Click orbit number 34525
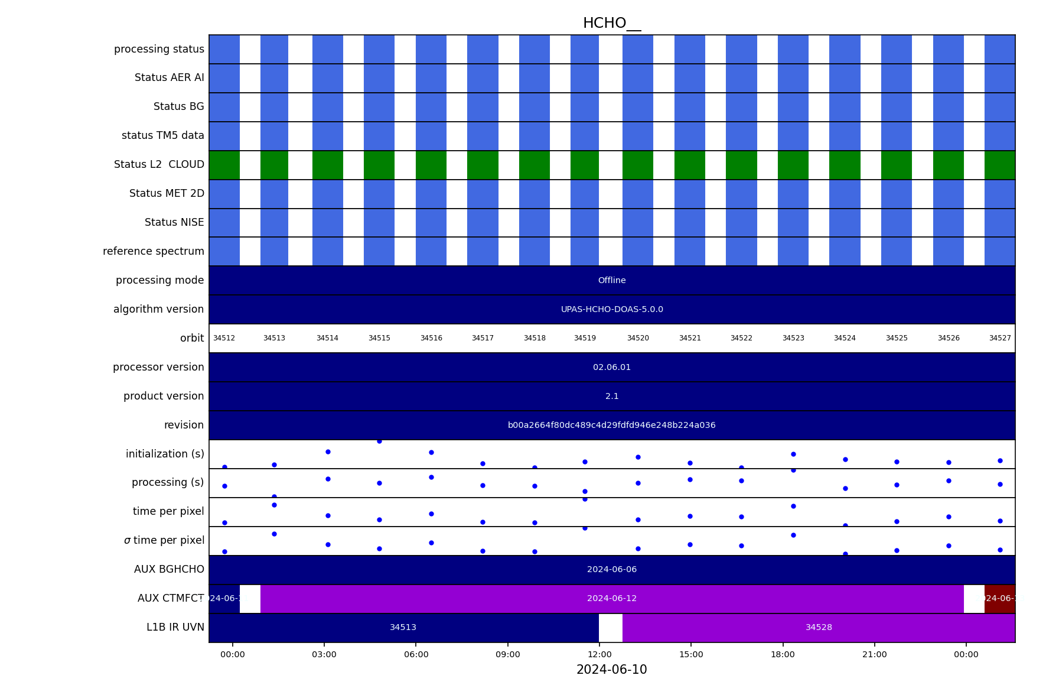1046x698 pixels. pos(897,339)
